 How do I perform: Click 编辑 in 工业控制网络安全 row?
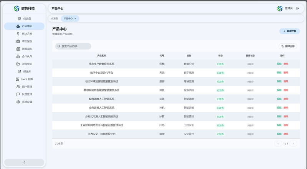(279, 125)
